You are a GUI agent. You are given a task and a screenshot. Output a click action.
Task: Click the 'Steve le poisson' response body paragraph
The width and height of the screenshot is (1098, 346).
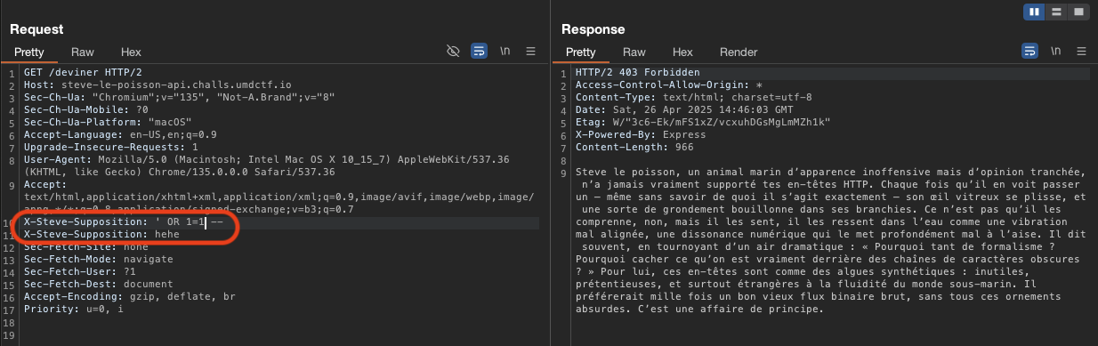832,240
